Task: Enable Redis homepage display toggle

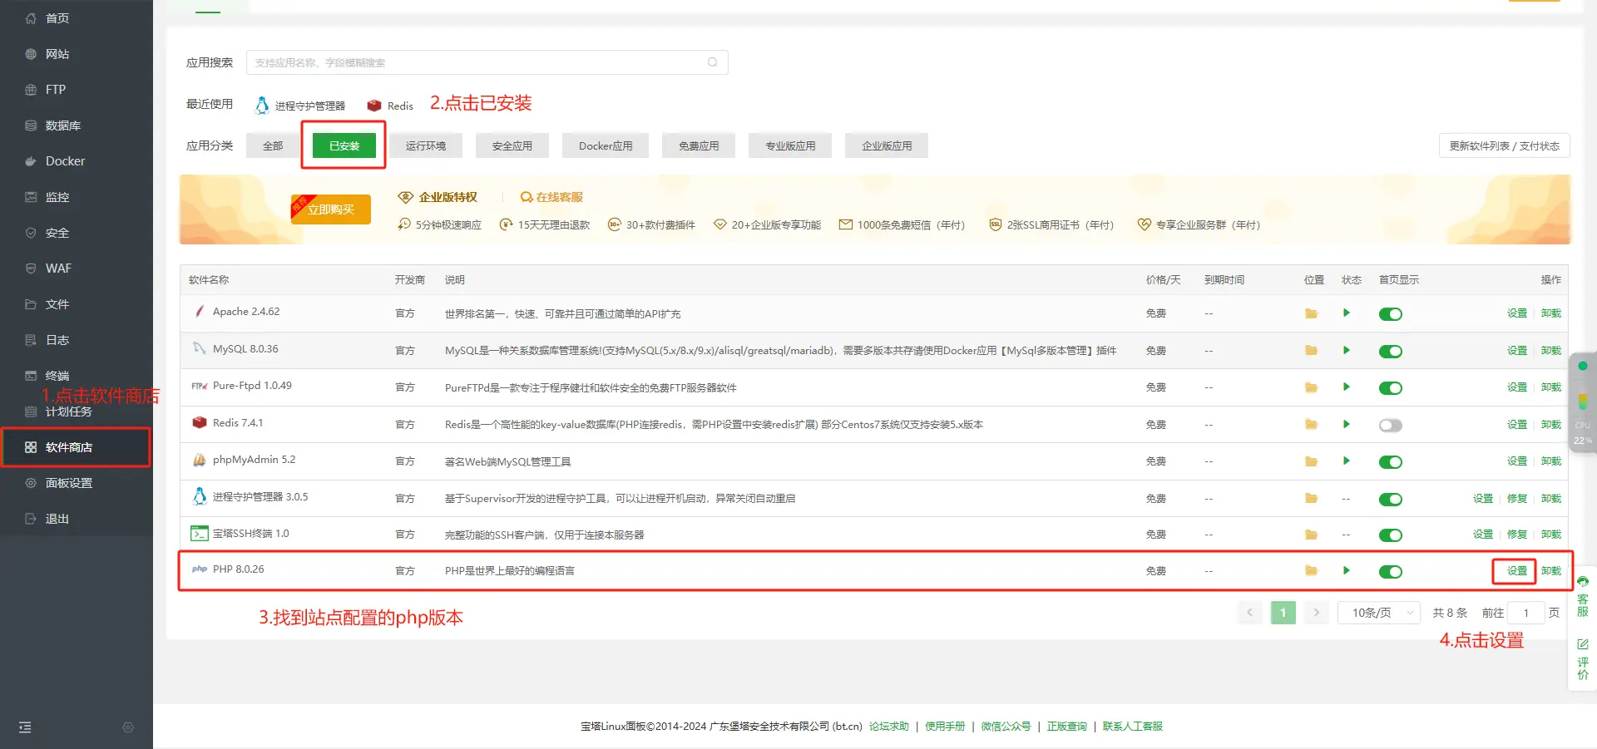Action: point(1390,425)
